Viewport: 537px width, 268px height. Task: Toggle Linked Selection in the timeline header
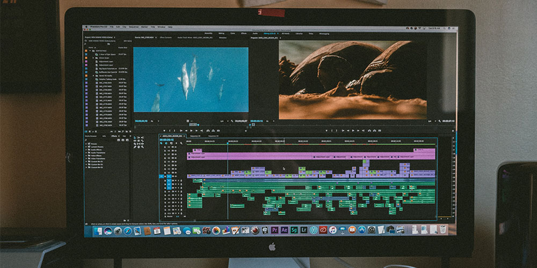171,143
